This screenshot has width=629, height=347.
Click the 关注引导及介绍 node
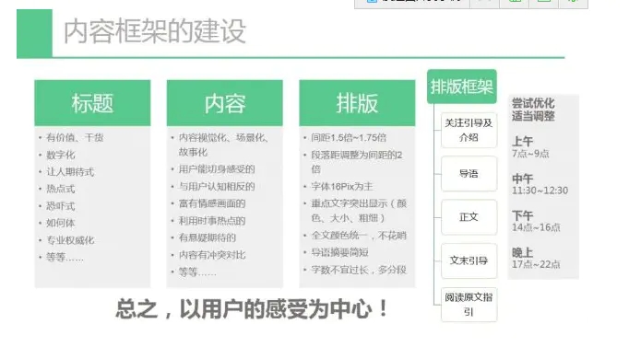coord(469,130)
